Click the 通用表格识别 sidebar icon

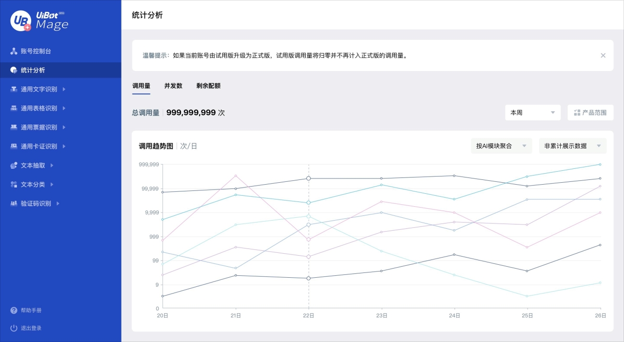click(x=14, y=108)
